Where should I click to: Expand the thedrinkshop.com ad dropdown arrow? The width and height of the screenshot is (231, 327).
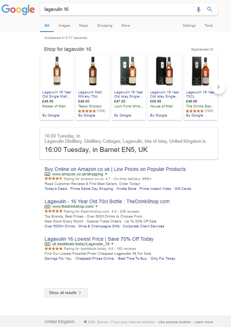97,207
